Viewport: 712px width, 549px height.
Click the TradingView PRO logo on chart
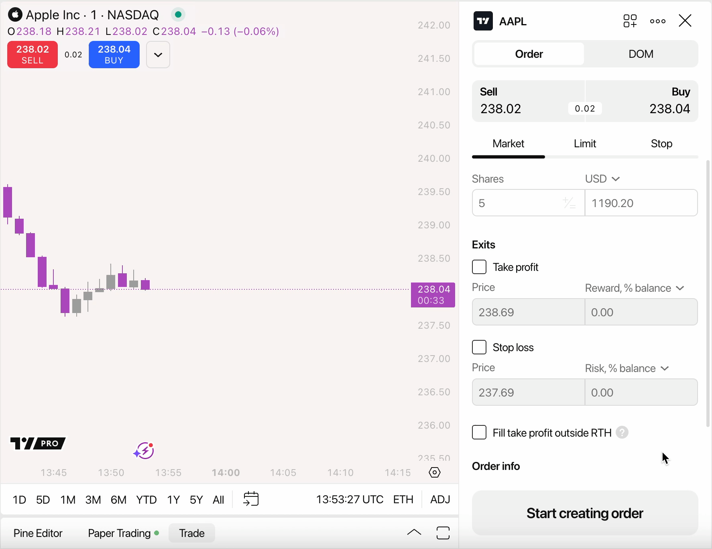click(x=38, y=443)
